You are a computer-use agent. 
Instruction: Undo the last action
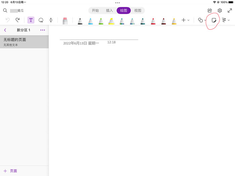[8, 20]
